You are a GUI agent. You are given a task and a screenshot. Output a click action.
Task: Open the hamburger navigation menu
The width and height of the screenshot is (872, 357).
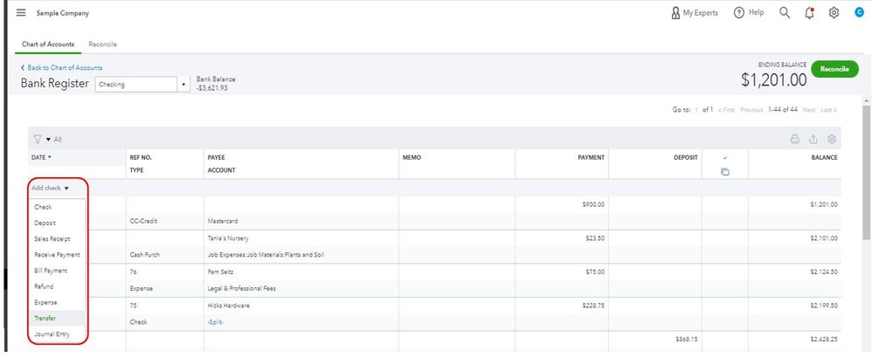(21, 13)
